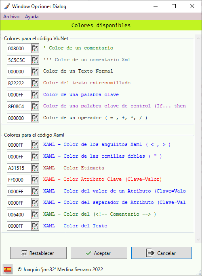This screenshot has height=276, width=202.
Task: Open the Archivo menu
Action: click(11, 17)
